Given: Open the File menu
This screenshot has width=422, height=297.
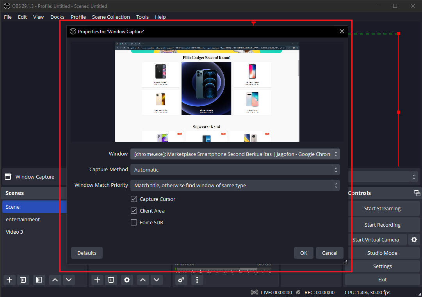Looking at the screenshot, I should 8,17.
